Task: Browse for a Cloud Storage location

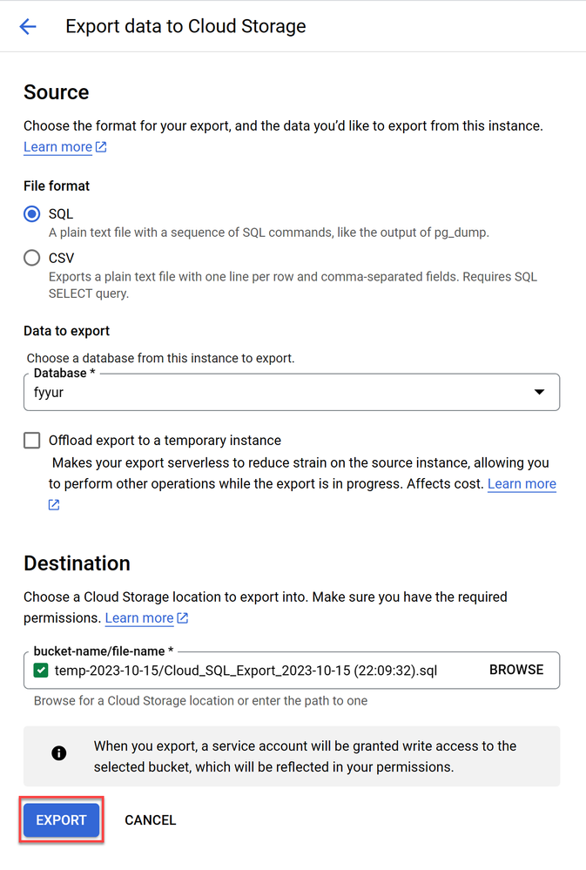Action: [516, 670]
